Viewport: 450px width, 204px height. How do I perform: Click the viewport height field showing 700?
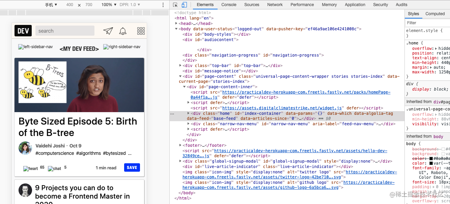[89, 5]
